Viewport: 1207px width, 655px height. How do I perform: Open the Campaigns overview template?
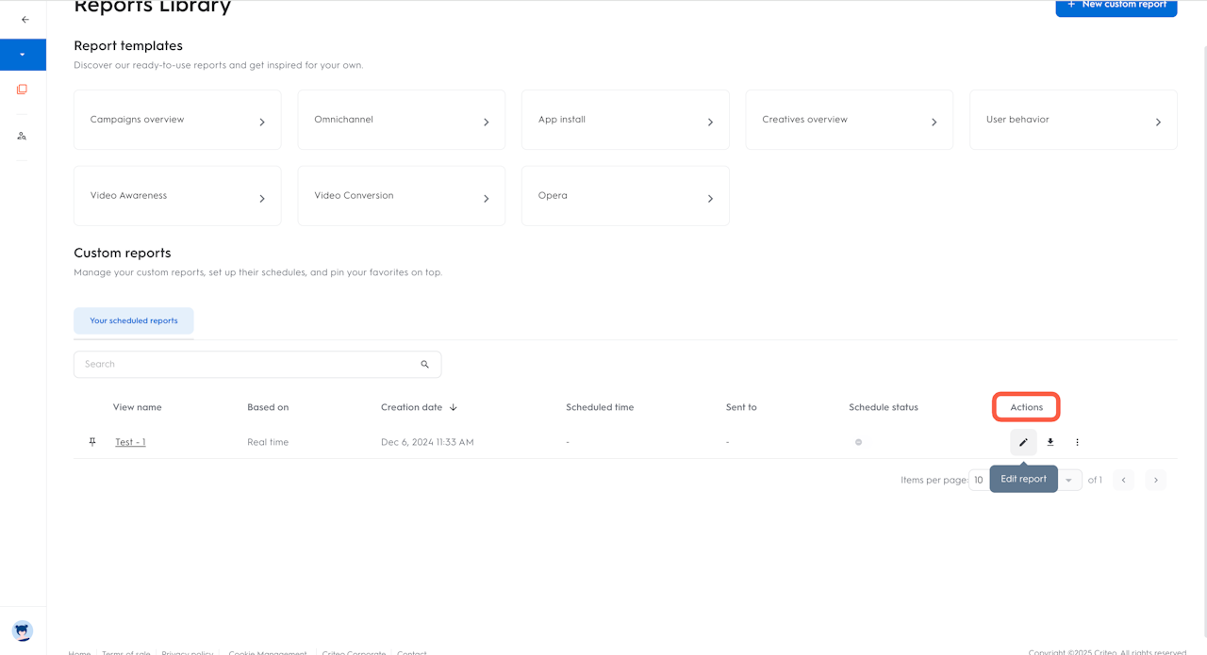coord(177,120)
